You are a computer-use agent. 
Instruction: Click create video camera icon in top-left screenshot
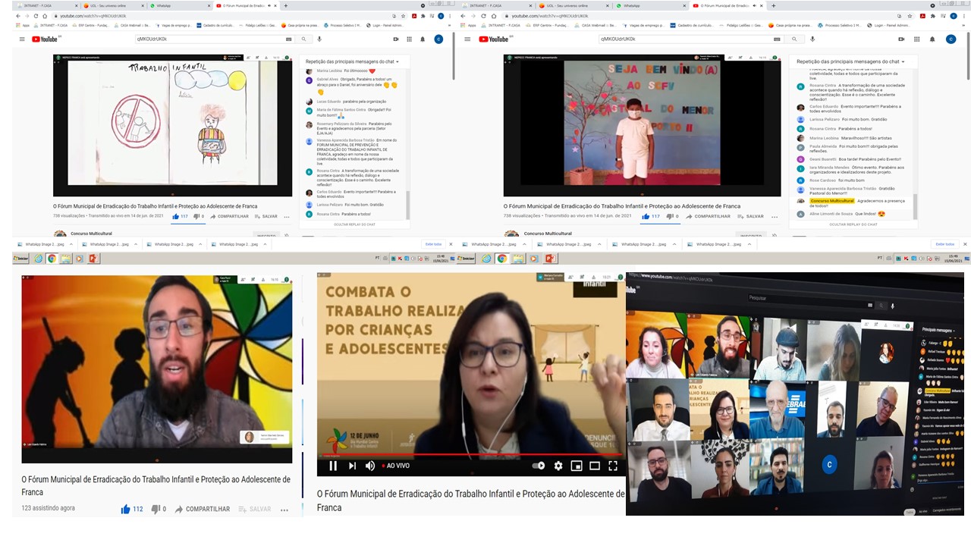tap(394, 39)
